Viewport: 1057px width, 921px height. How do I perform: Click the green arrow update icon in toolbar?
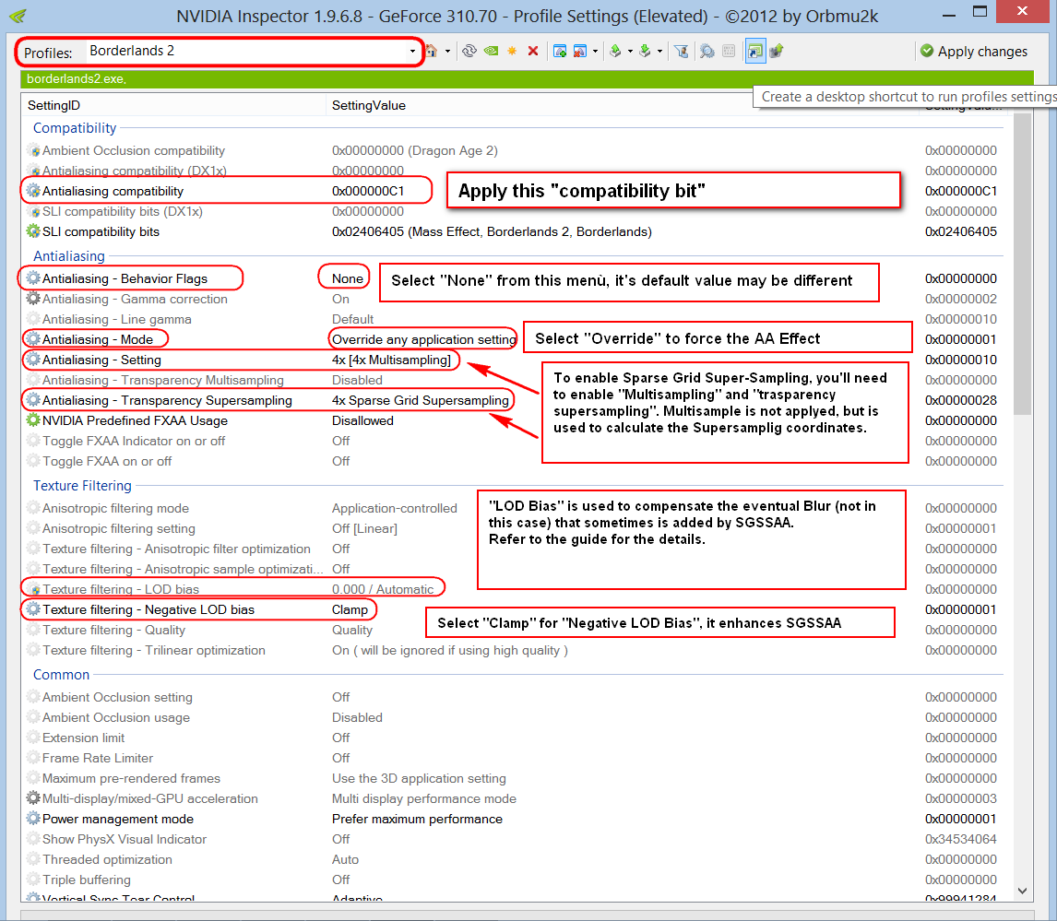[777, 52]
